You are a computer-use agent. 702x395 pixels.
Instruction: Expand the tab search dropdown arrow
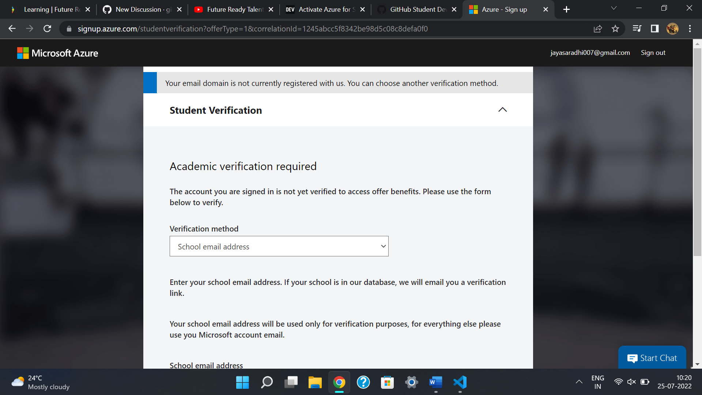pos(614,8)
